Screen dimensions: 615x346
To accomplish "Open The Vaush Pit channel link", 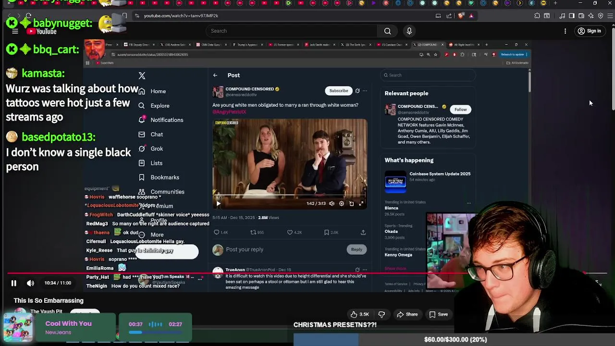I will point(46,311).
